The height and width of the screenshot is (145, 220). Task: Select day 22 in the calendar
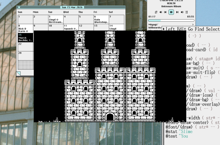pos(25,47)
